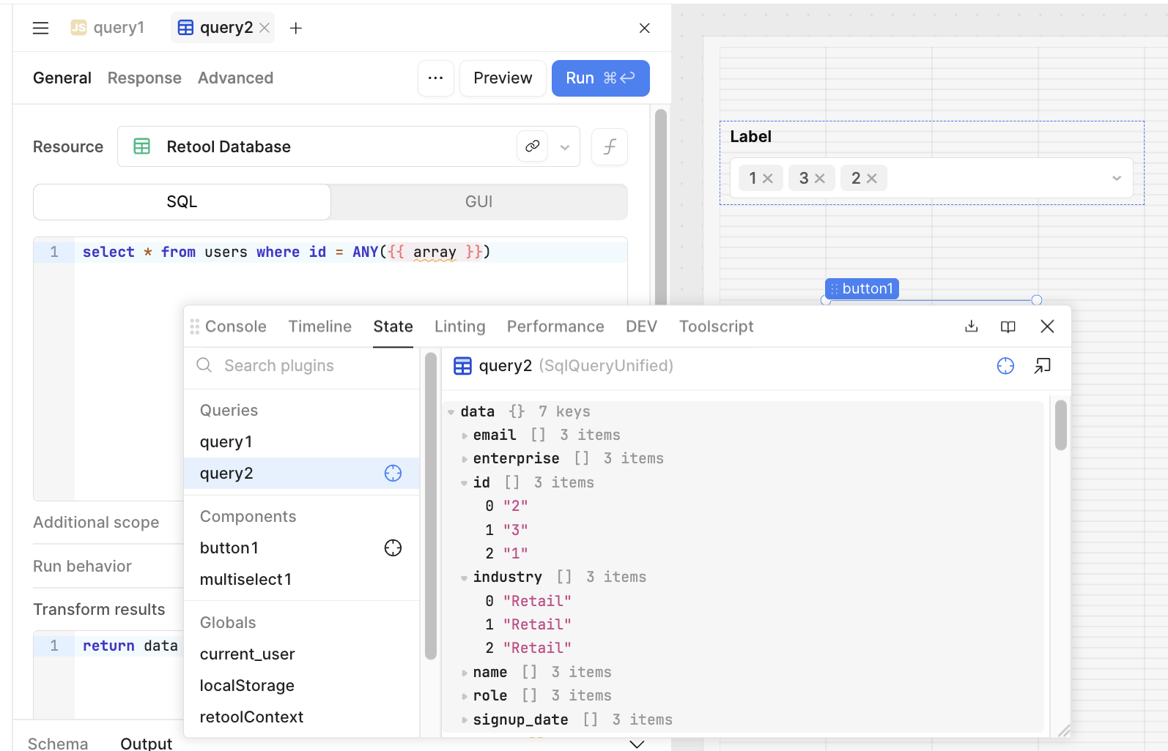1168x751 pixels.
Task: Click the Retool Database table icon
Action: point(142,146)
